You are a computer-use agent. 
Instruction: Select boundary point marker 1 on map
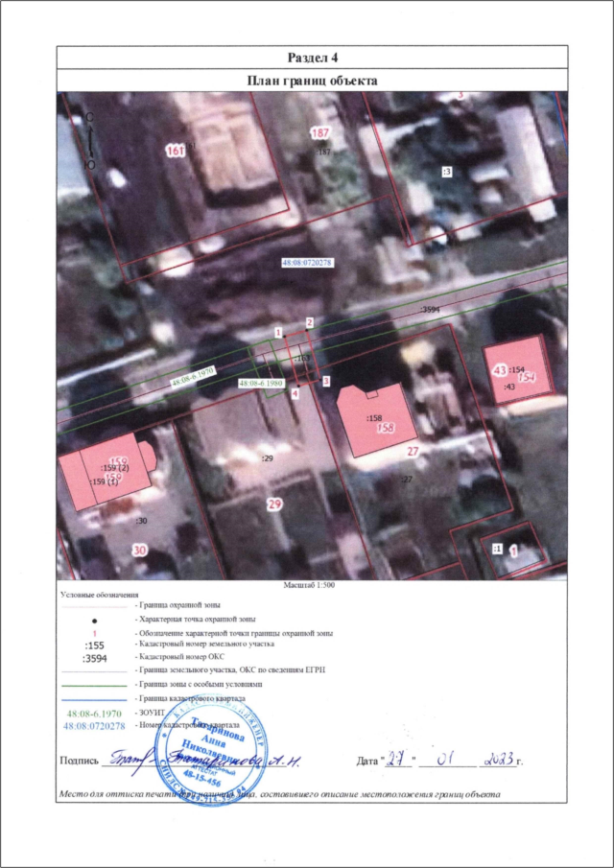pos(277,332)
